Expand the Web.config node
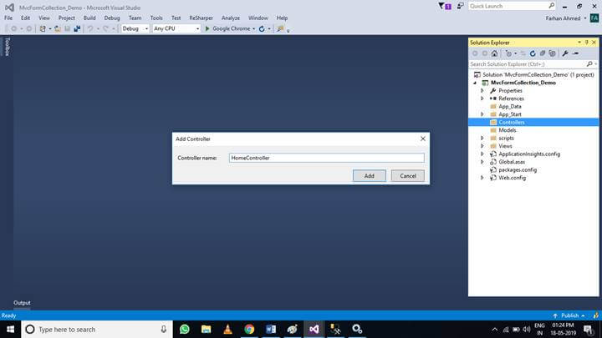The height and width of the screenshot is (338, 602). [x=482, y=178]
